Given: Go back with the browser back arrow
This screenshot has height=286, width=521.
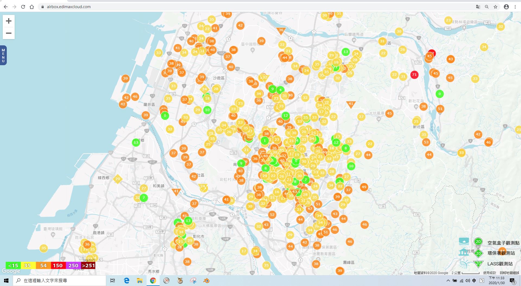Looking at the screenshot, I should (6, 7).
